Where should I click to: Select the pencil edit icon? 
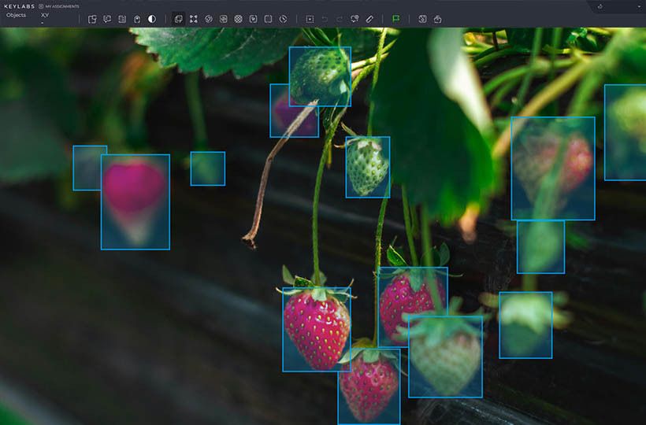pos(369,19)
